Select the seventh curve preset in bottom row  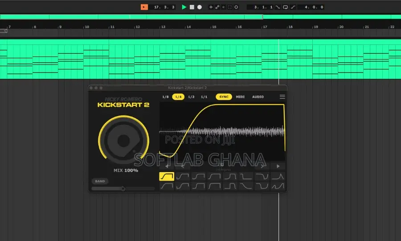(262, 186)
